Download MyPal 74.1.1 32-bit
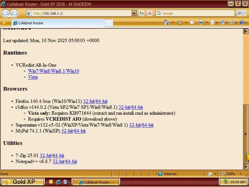 tap(67, 131)
